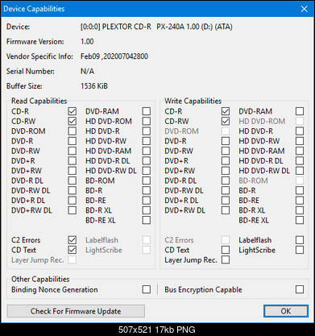Toggle DVD+RW DL checkbox under Write Capabilities
The height and width of the screenshot is (336, 315).
pos(226,210)
